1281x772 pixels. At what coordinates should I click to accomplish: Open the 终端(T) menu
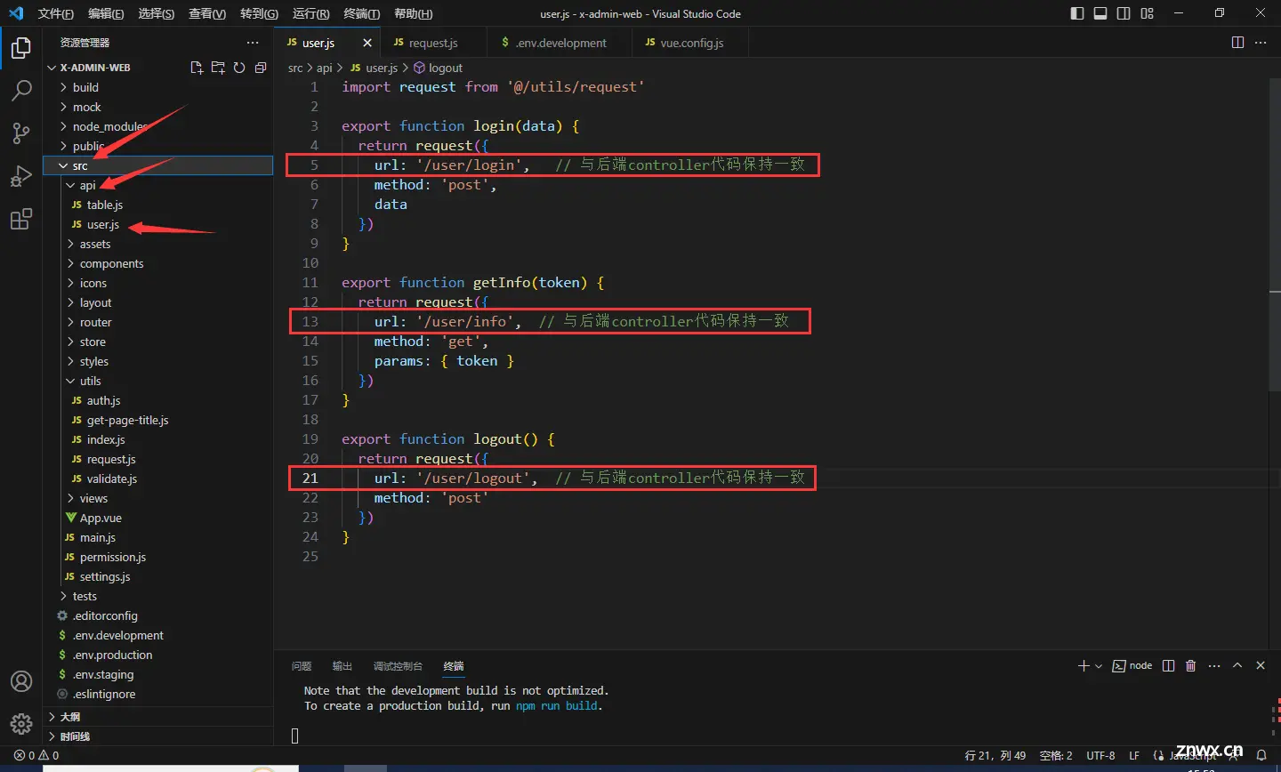(361, 13)
